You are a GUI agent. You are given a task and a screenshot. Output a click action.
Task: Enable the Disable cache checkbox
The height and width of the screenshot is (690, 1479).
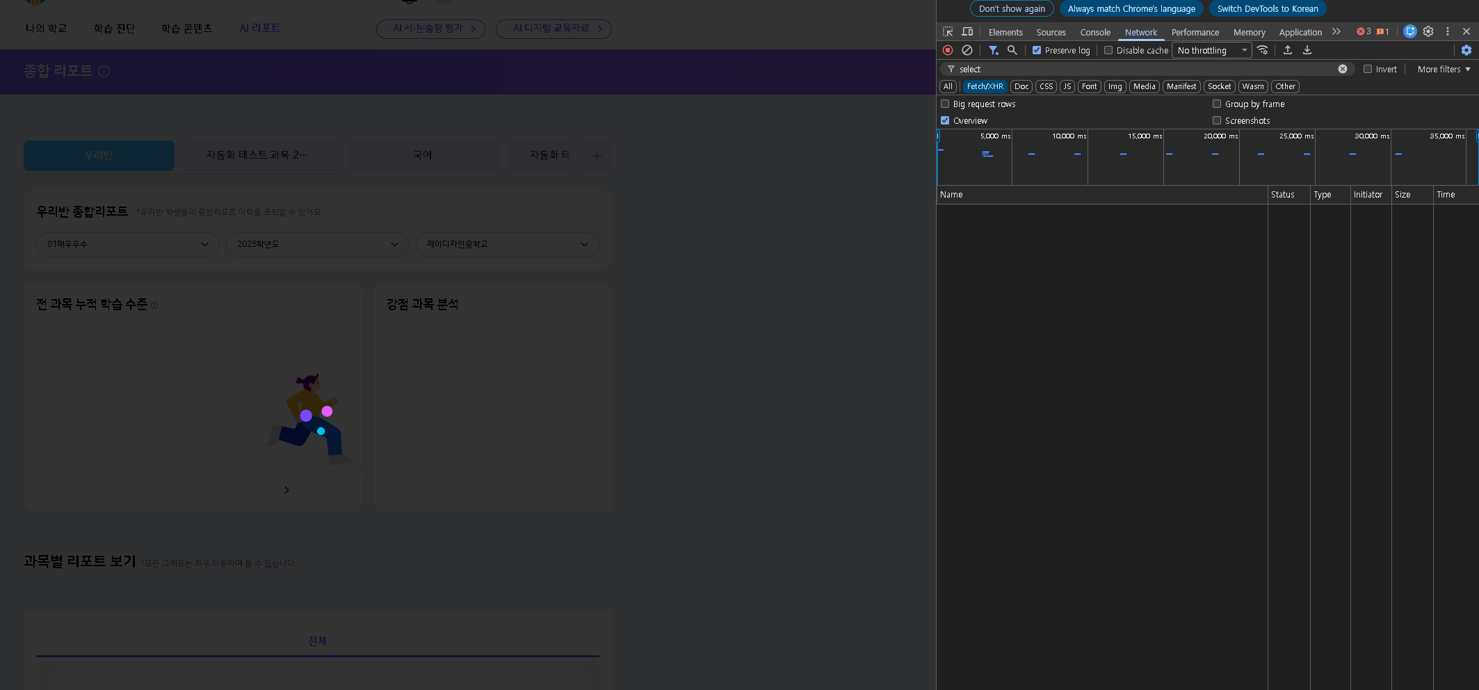click(1108, 50)
